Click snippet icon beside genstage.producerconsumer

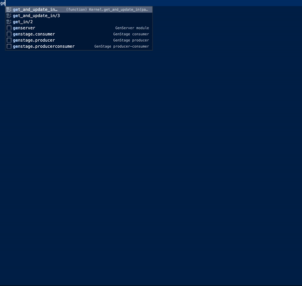click(9, 46)
